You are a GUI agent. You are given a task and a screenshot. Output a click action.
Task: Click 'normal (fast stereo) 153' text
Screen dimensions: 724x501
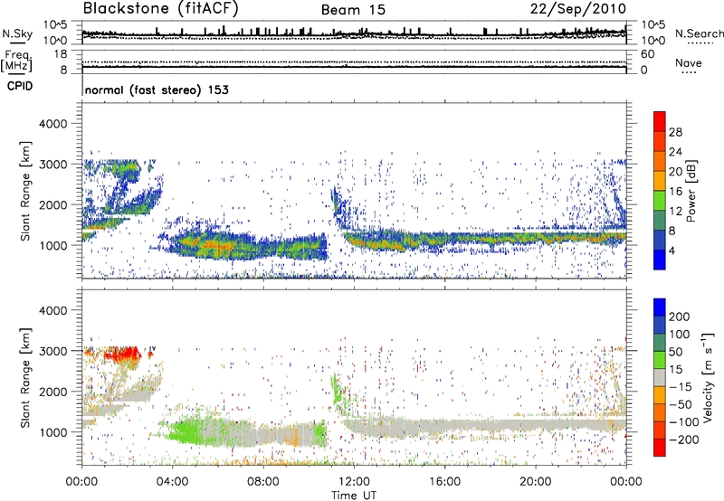point(157,90)
